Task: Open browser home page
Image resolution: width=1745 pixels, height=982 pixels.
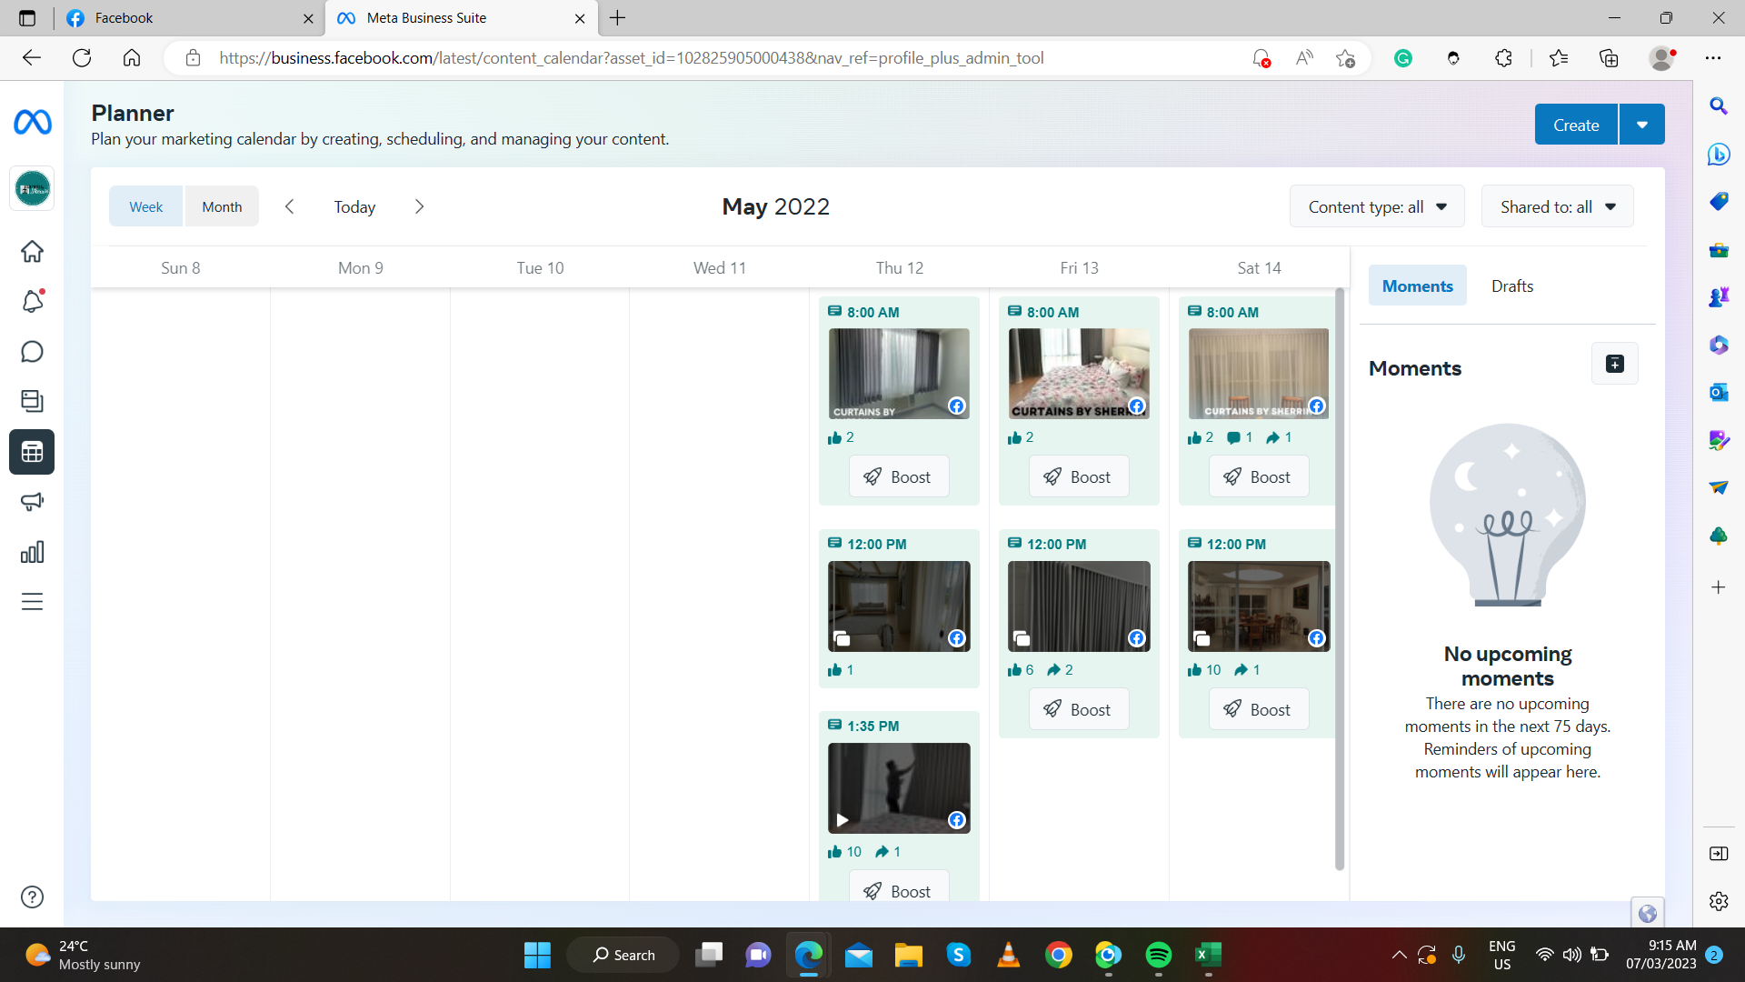Action: coord(132,58)
